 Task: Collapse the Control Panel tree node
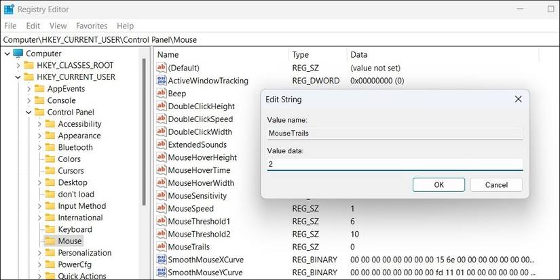pyautogui.click(x=28, y=113)
